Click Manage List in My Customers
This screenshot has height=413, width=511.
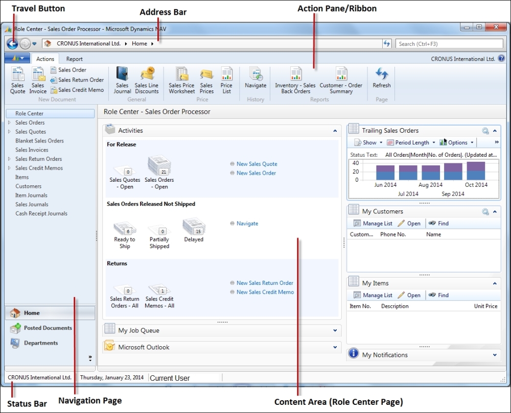(x=373, y=224)
